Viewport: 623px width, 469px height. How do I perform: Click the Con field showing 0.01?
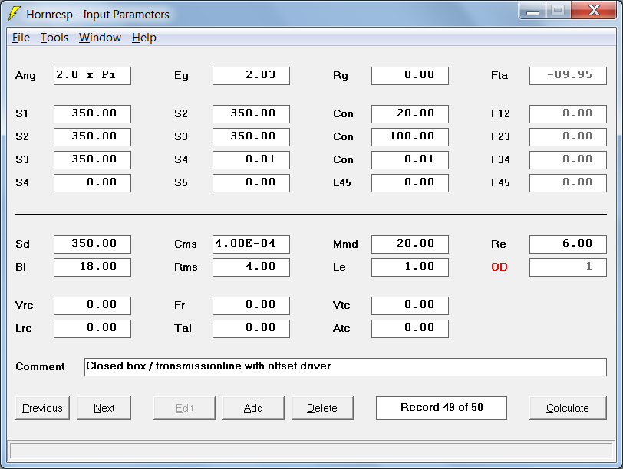click(x=410, y=160)
